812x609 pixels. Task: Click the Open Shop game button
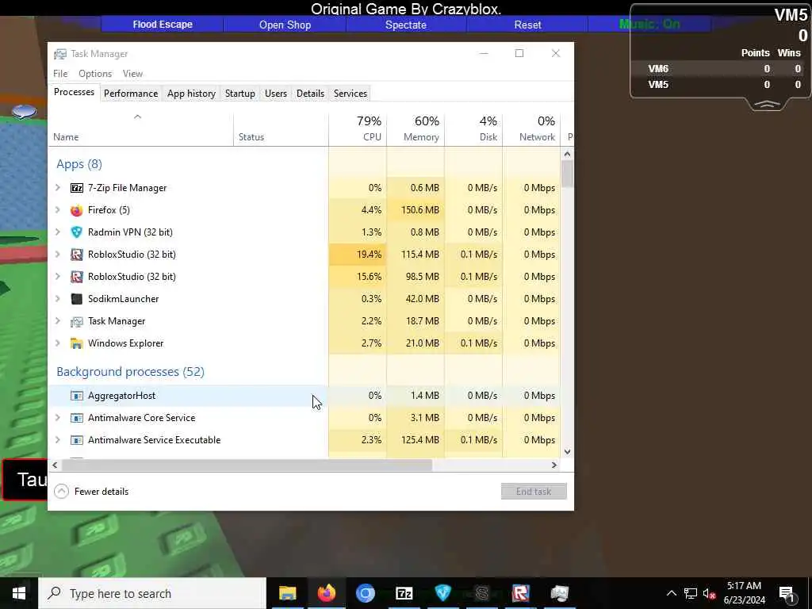point(285,25)
